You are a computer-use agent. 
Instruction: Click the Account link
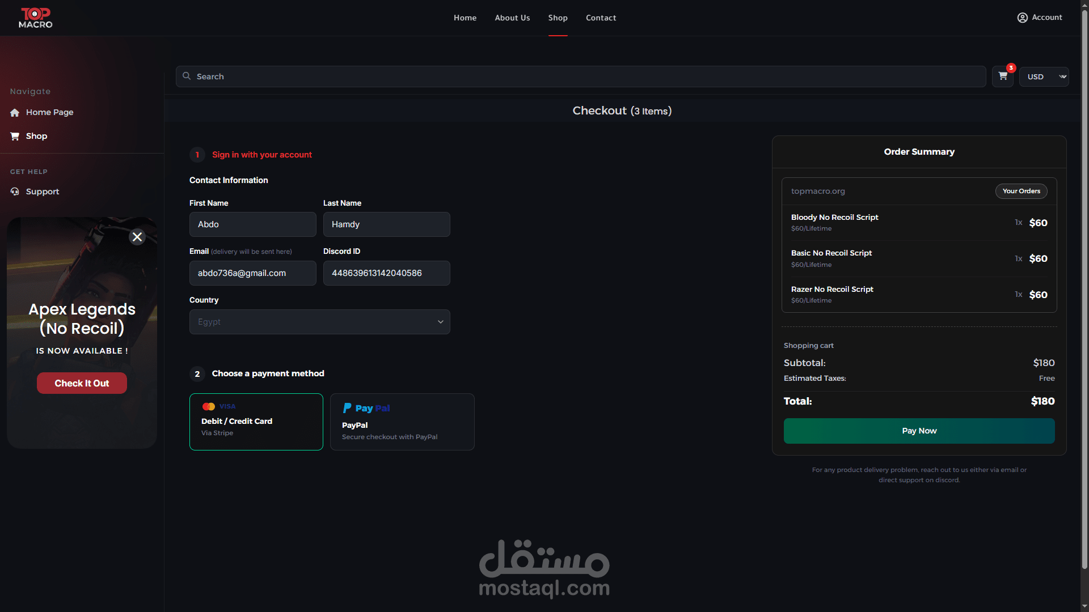point(1047,18)
